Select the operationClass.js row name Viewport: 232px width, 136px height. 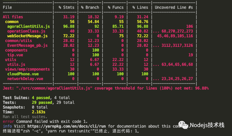click(x=26, y=31)
